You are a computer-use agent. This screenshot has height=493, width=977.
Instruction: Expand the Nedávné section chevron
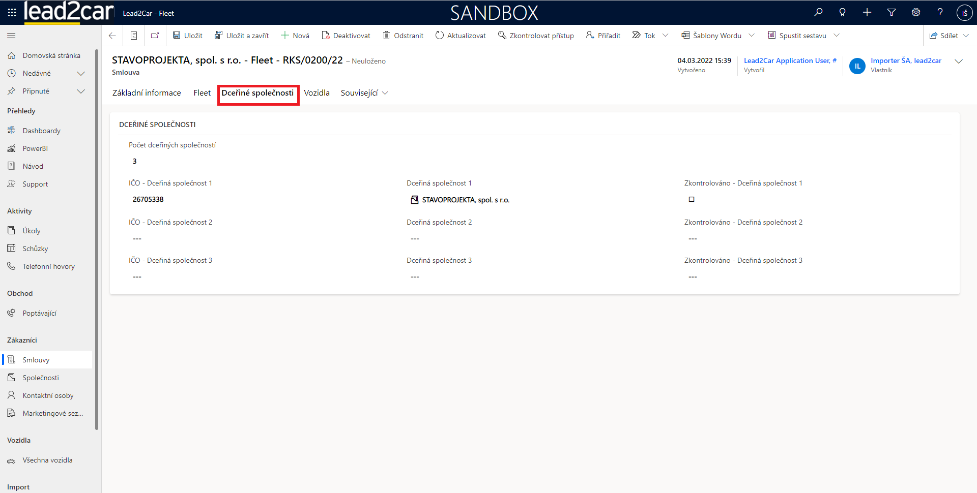pyautogui.click(x=80, y=74)
